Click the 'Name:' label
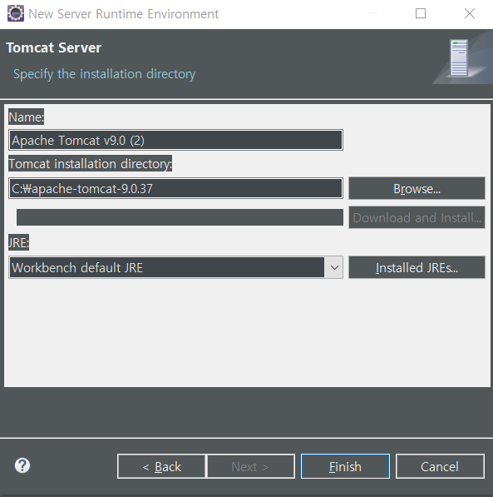Image resolution: width=493 pixels, height=497 pixels. click(x=27, y=117)
